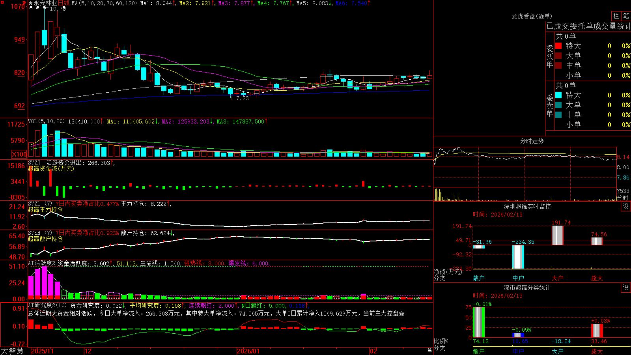
Task: Click the 龙虎看盘(逐单) panel title
Action: coord(532,16)
